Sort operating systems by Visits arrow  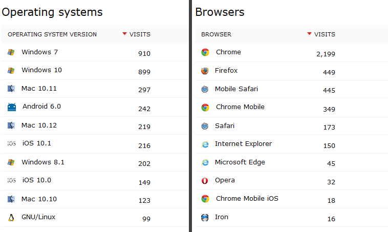point(124,34)
